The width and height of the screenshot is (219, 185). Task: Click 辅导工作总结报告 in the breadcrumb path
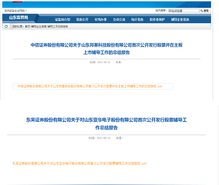[58, 26]
